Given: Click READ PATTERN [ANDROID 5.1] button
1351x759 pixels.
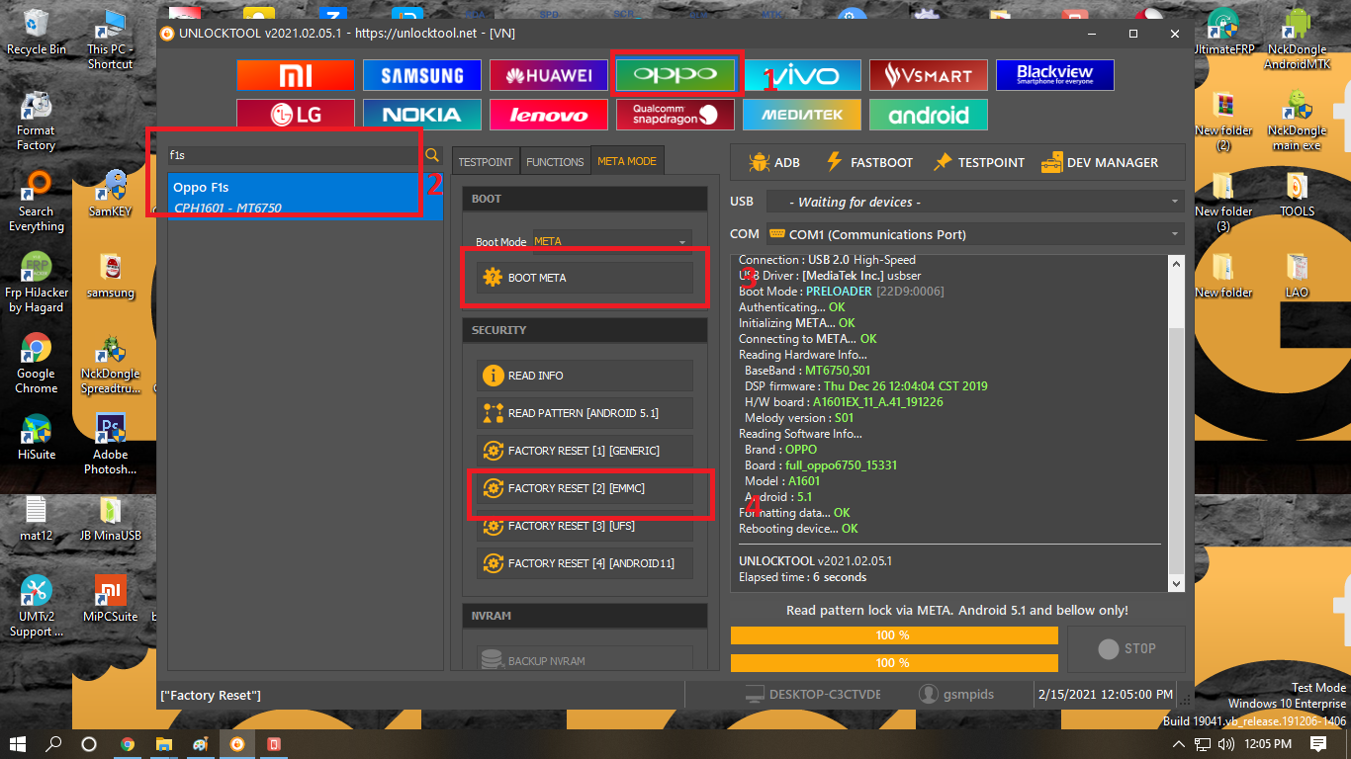Looking at the screenshot, I should [585, 413].
